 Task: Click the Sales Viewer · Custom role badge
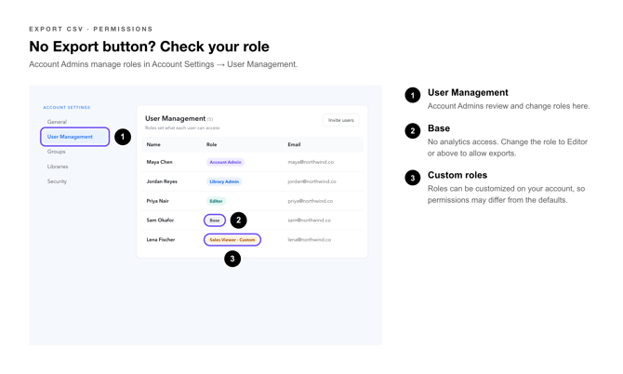[x=232, y=240]
